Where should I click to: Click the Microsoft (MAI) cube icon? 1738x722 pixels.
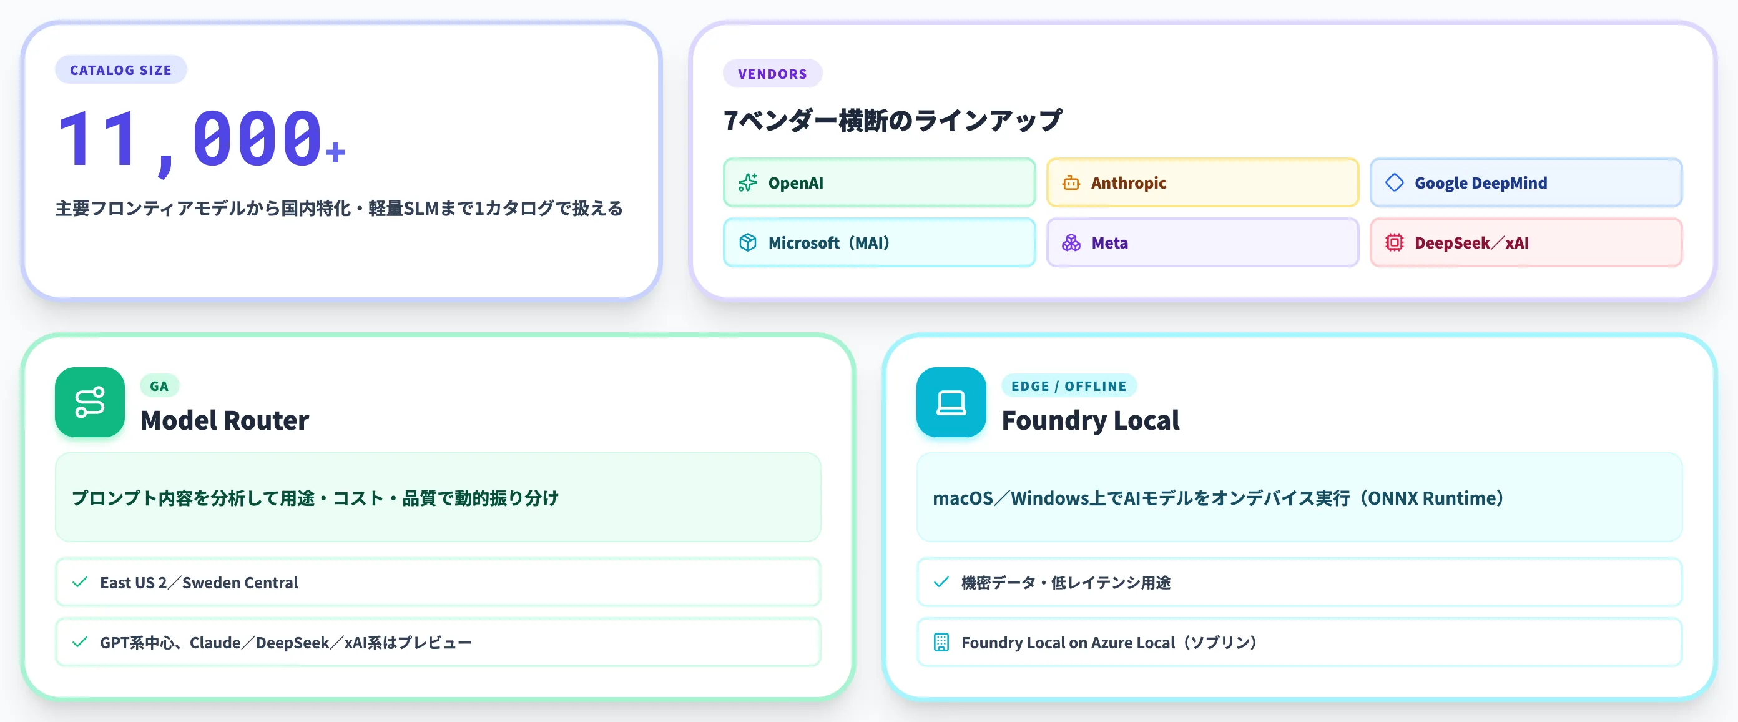[x=747, y=243]
